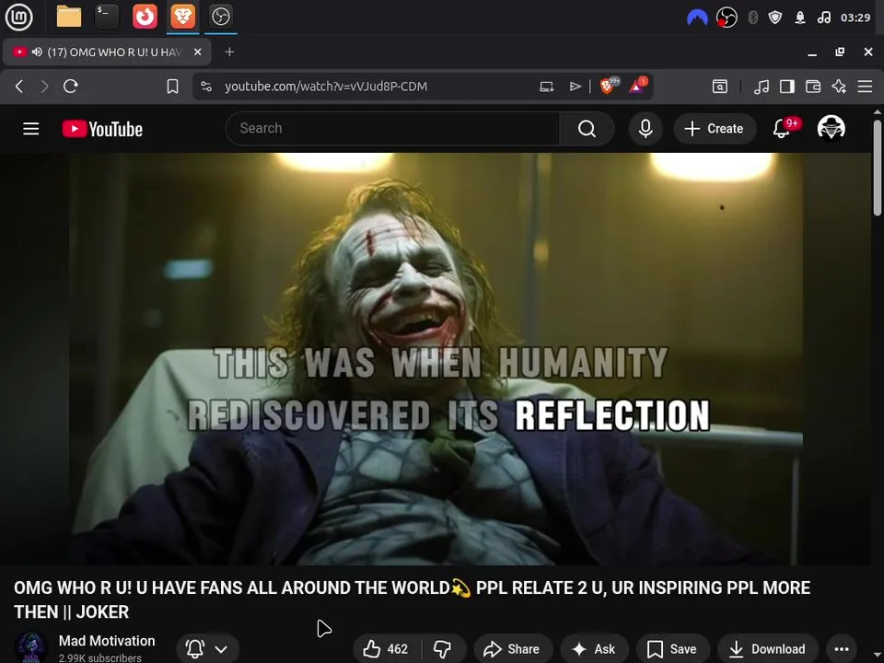Bookmark this page with bookmark icon
The image size is (884, 663).
pos(172,87)
